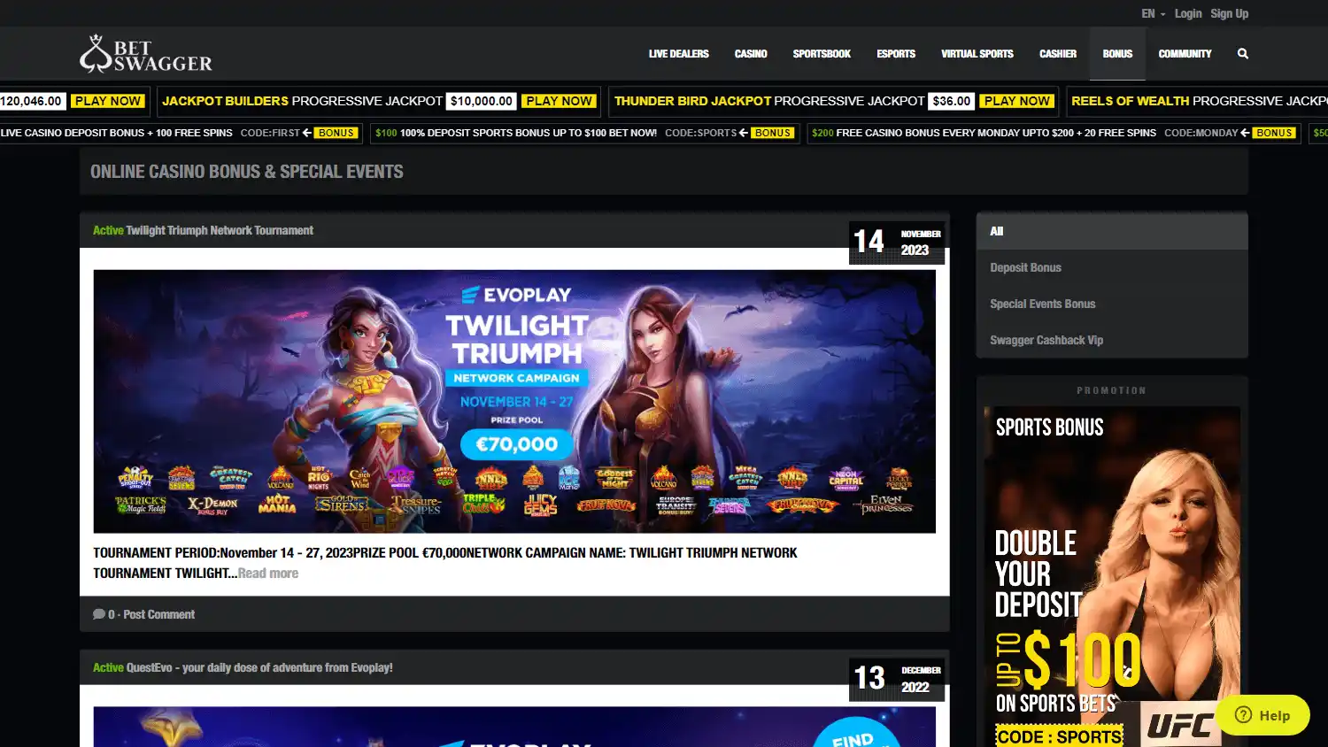Click the Bet Swagger logo
This screenshot has width=1328, height=747.
click(146, 54)
